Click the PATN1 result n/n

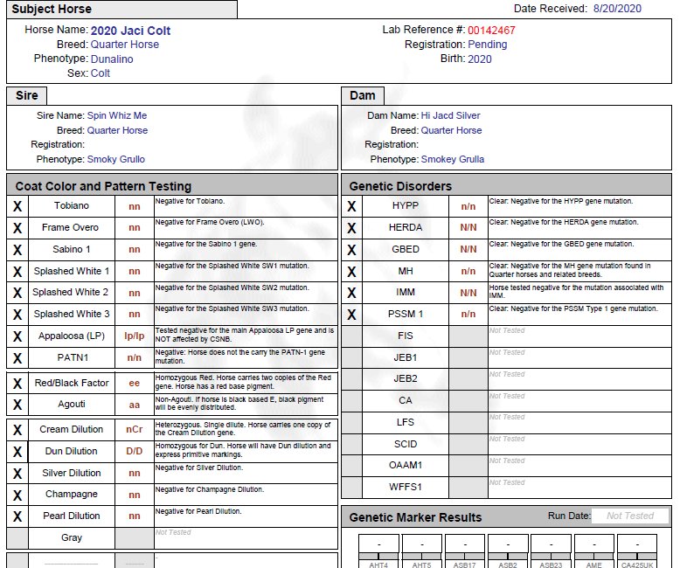click(x=135, y=357)
